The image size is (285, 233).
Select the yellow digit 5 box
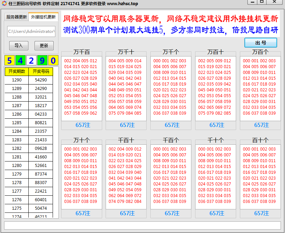coord(10,61)
